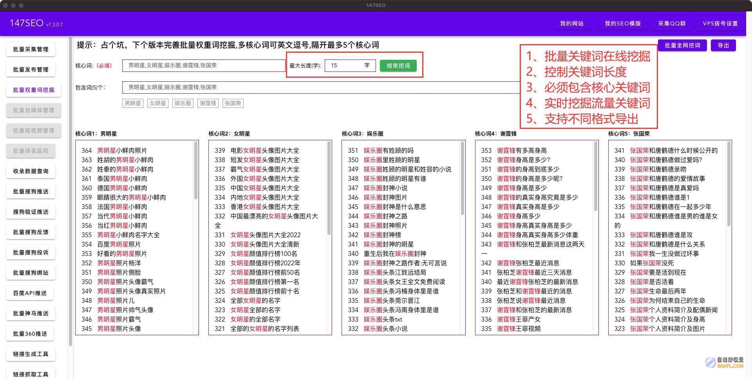The width and height of the screenshot is (752, 379).
Task: Select row 321 全部的女明星的名字列表
Action: [257, 329]
